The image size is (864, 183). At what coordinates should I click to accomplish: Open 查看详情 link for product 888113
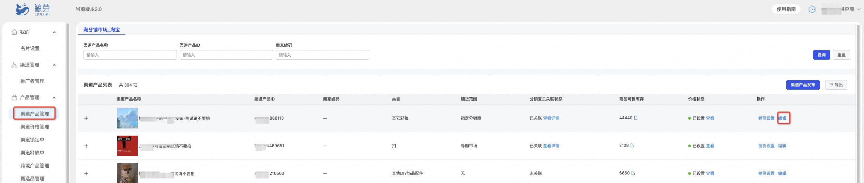[551, 118]
